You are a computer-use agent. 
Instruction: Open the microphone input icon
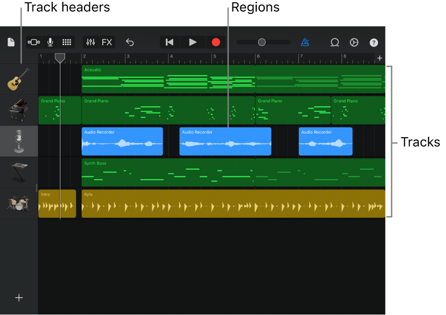50,42
